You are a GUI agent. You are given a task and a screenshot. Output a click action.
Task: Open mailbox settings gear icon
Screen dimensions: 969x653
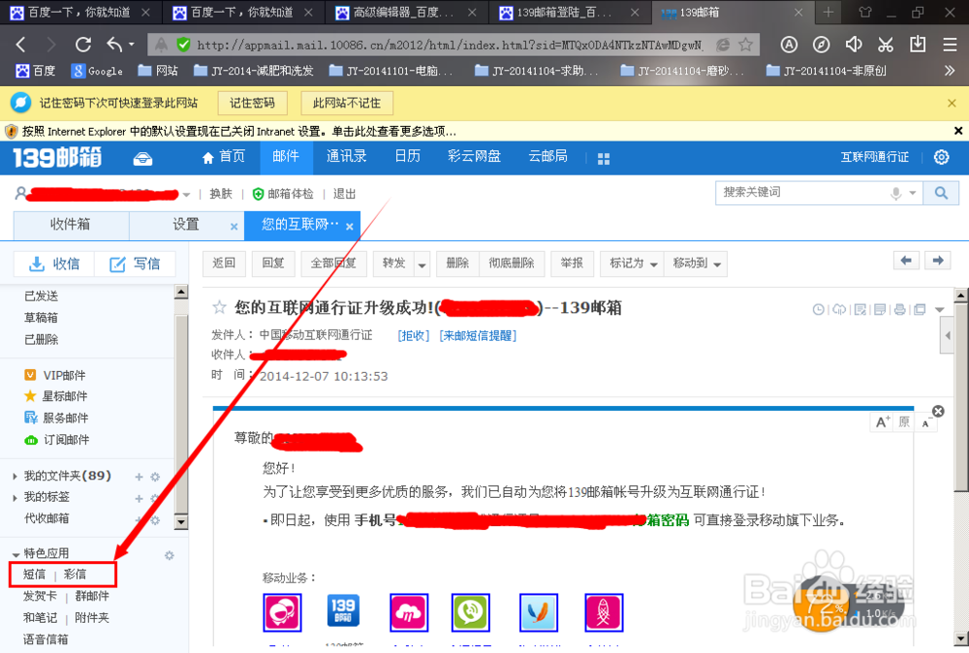941,157
